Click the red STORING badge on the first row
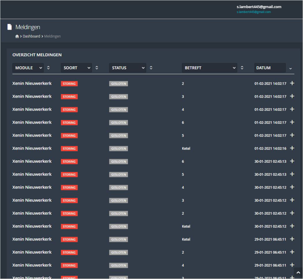The image size is (303, 279). [69, 84]
